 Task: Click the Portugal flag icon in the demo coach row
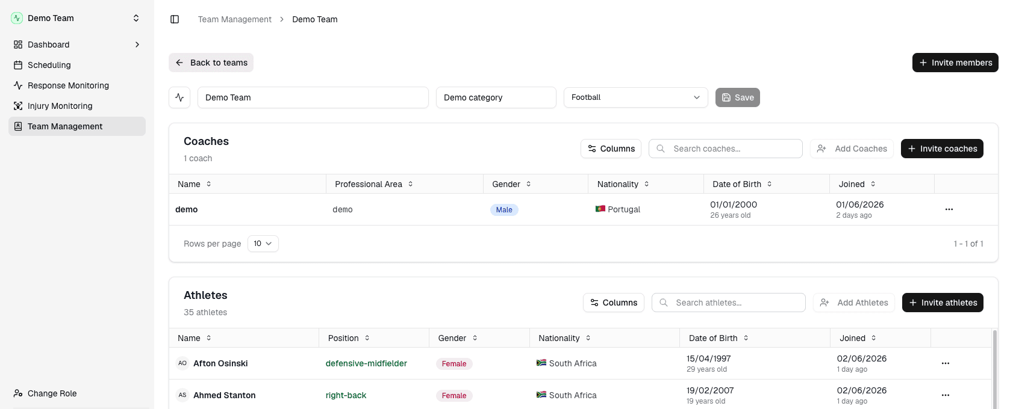[x=600, y=209]
